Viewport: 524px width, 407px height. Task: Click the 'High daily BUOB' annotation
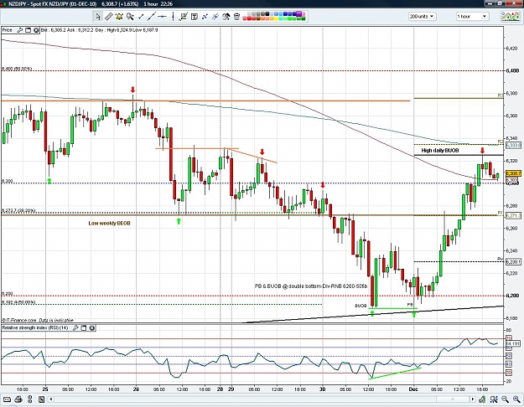440,151
